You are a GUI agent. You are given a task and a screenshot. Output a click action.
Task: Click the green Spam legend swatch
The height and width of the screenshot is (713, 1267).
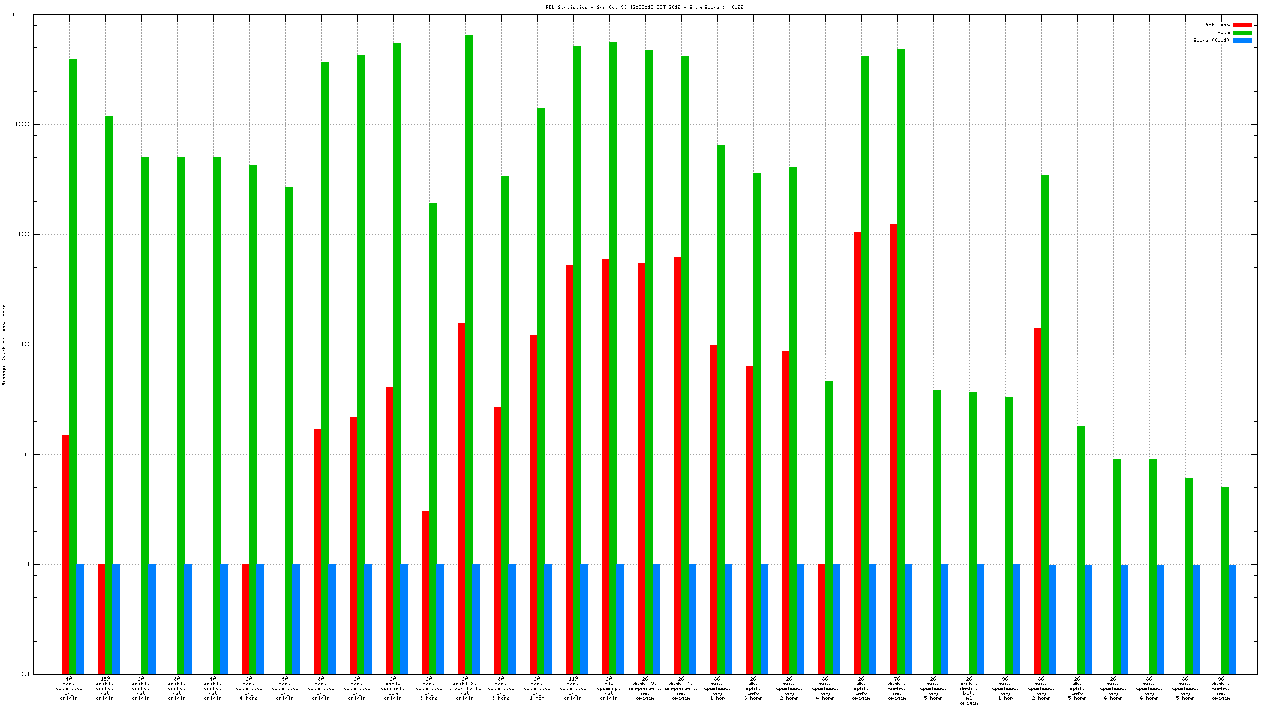[1242, 33]
